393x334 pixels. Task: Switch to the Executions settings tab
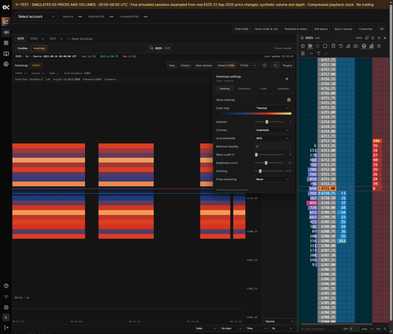(244, 89)
